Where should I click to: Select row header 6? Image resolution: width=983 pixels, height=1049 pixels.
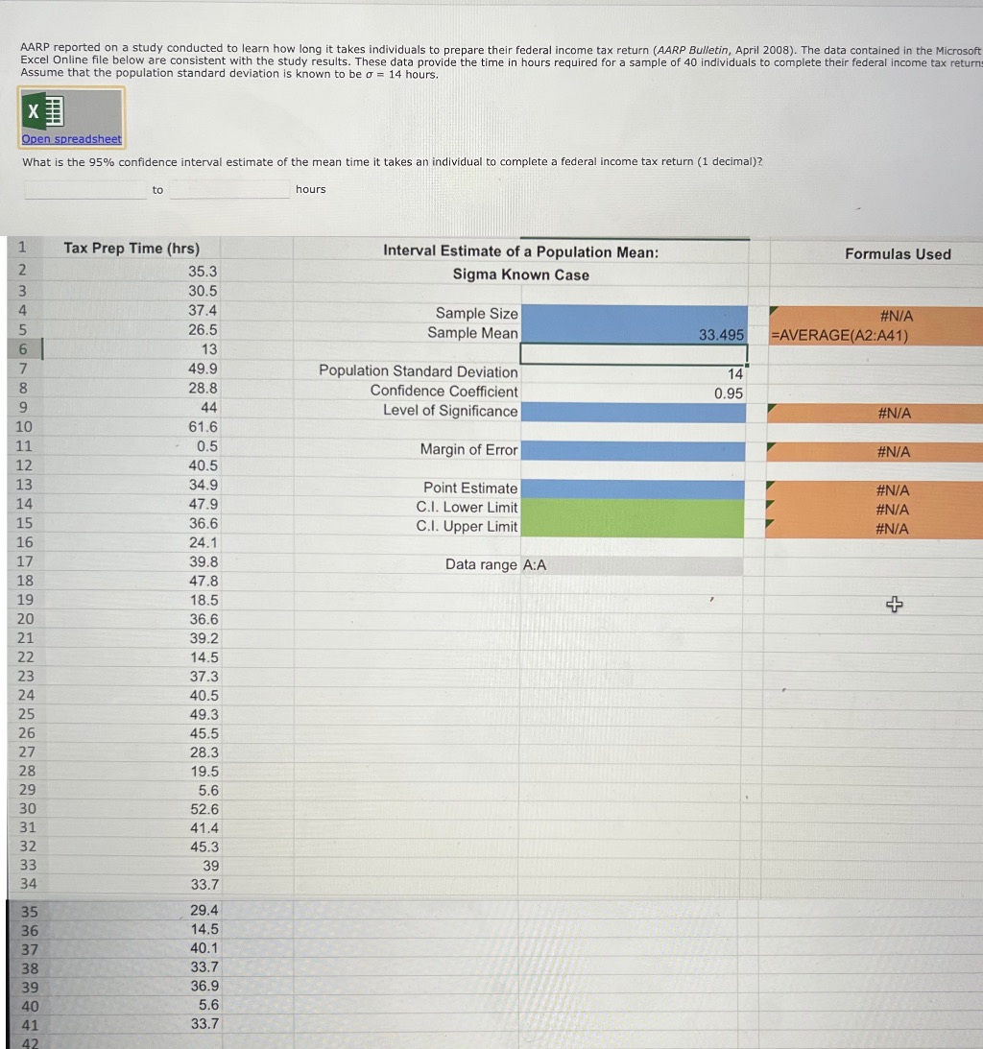click(x=23, y=349)
